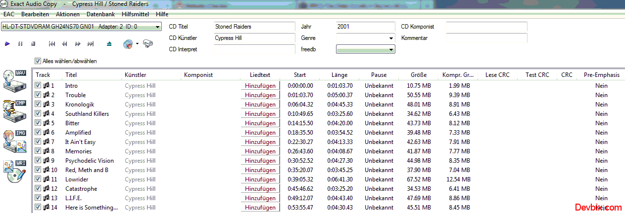
Task: Click the empty CD Komponist field
Action: point(486,27)
